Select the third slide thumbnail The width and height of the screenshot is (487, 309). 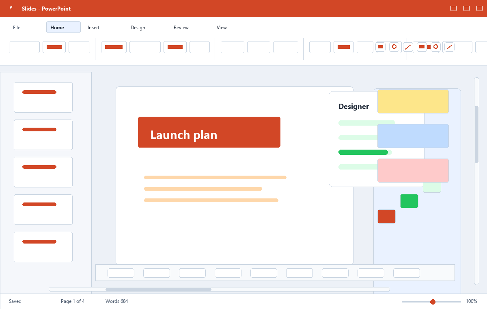(x=43, y=172)
